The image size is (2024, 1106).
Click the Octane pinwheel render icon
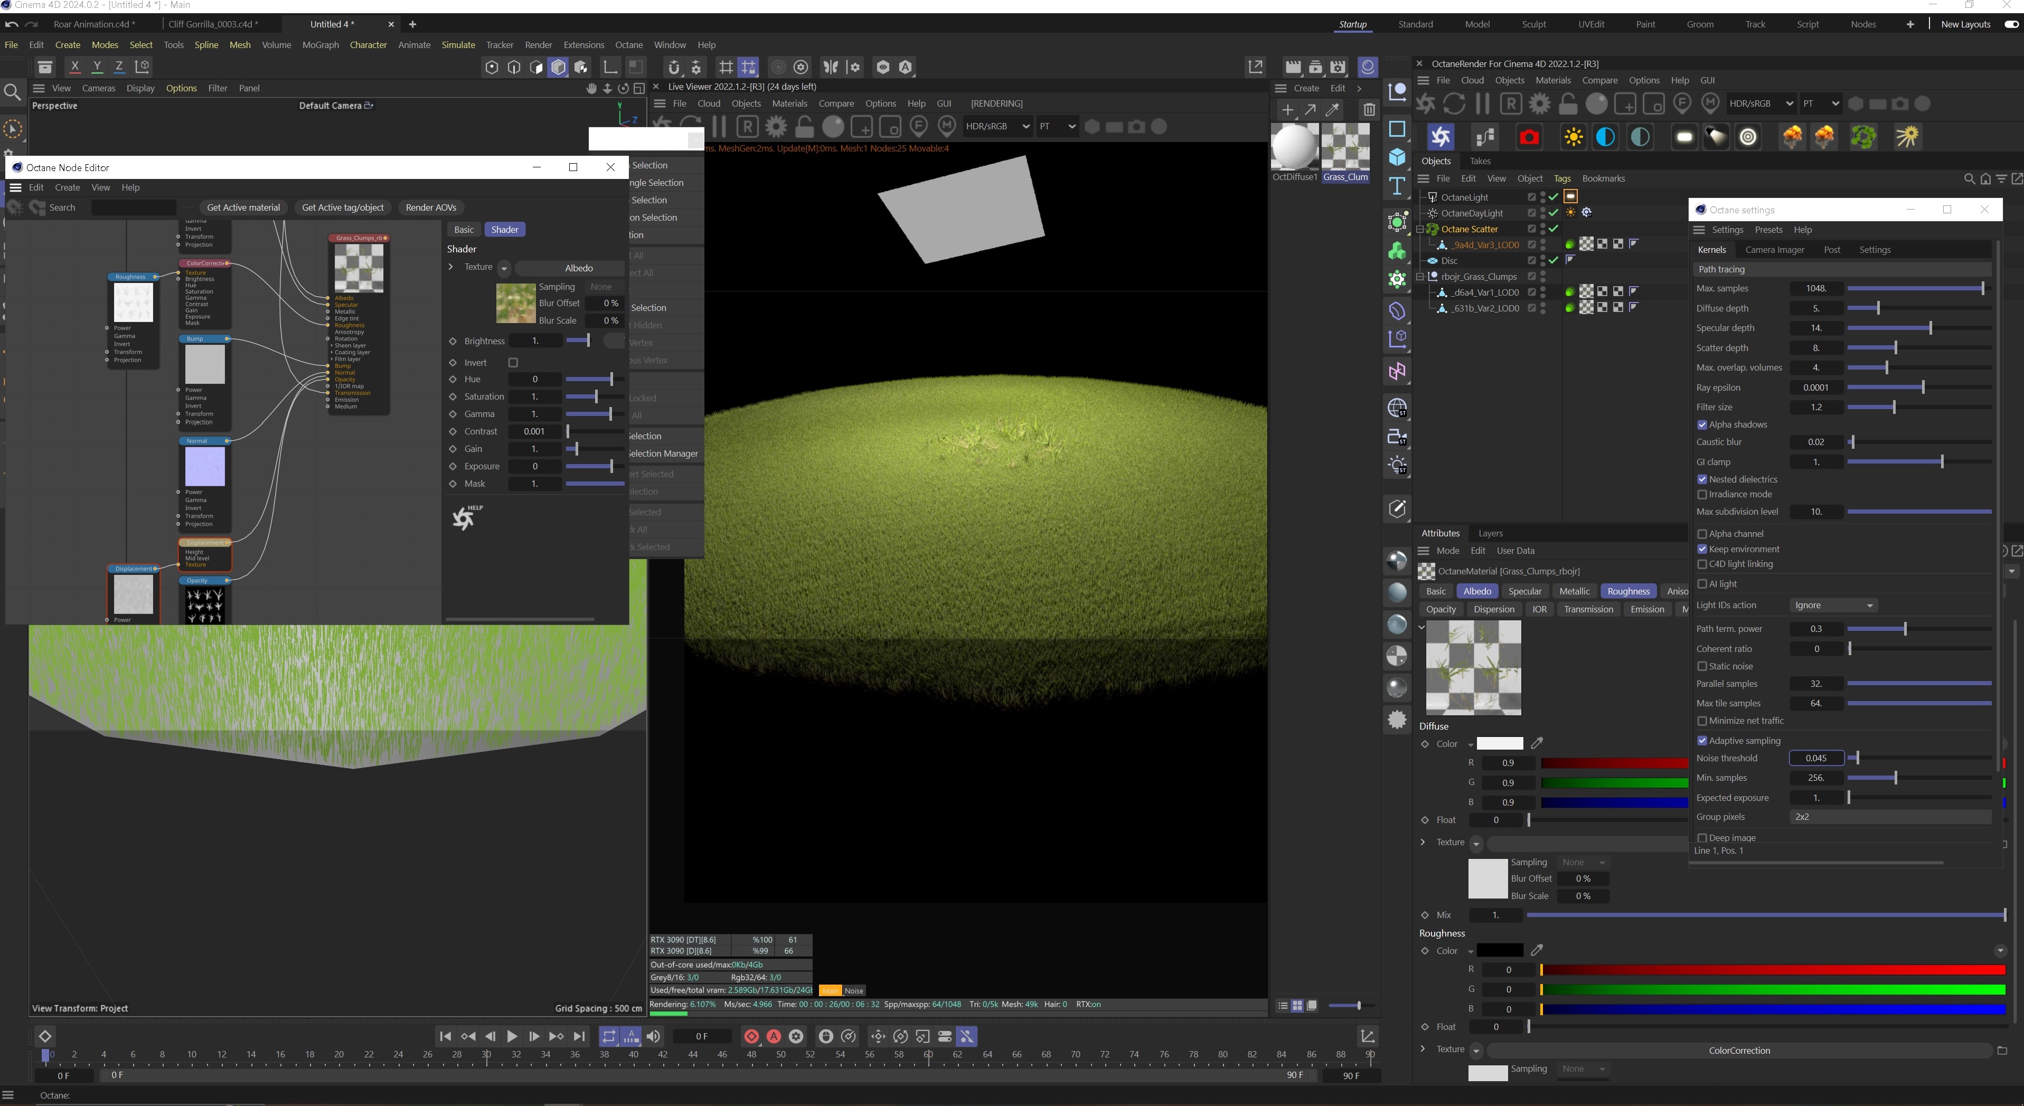[x=1440, y=137]
